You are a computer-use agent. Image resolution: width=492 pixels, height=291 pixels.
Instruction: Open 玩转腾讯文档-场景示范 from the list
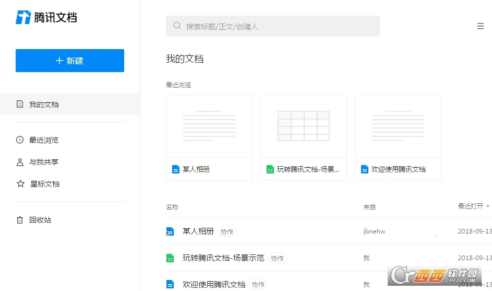point(223,258)
